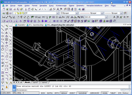Select the Multiline Text A tool
Viewport: 132px width, 95px height.
point(3,89)
